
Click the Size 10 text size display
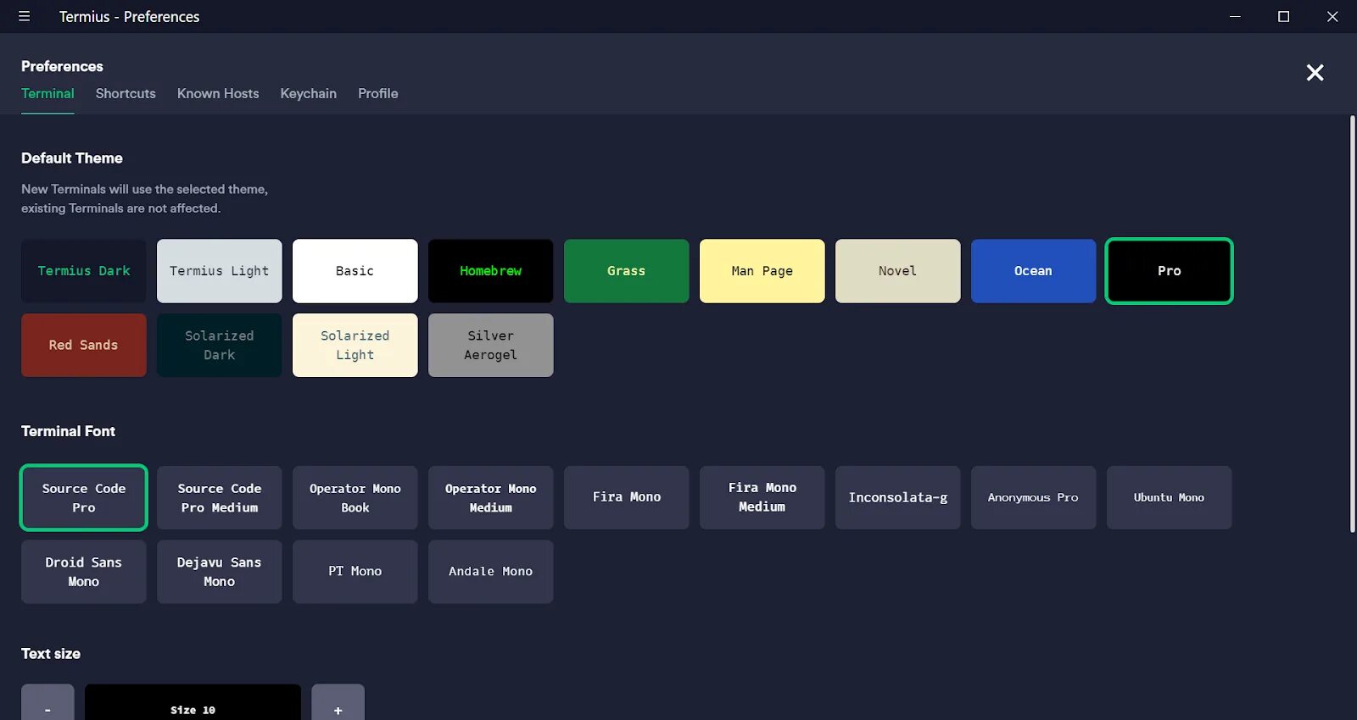[193, 703]
